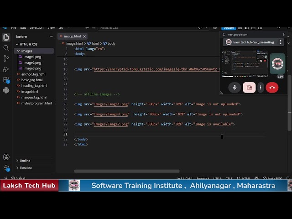This screenshot has width=292, height=219.
Task: Open the Explorer view in activity bar
Action: pyautogui.click(x=6, y=37)
